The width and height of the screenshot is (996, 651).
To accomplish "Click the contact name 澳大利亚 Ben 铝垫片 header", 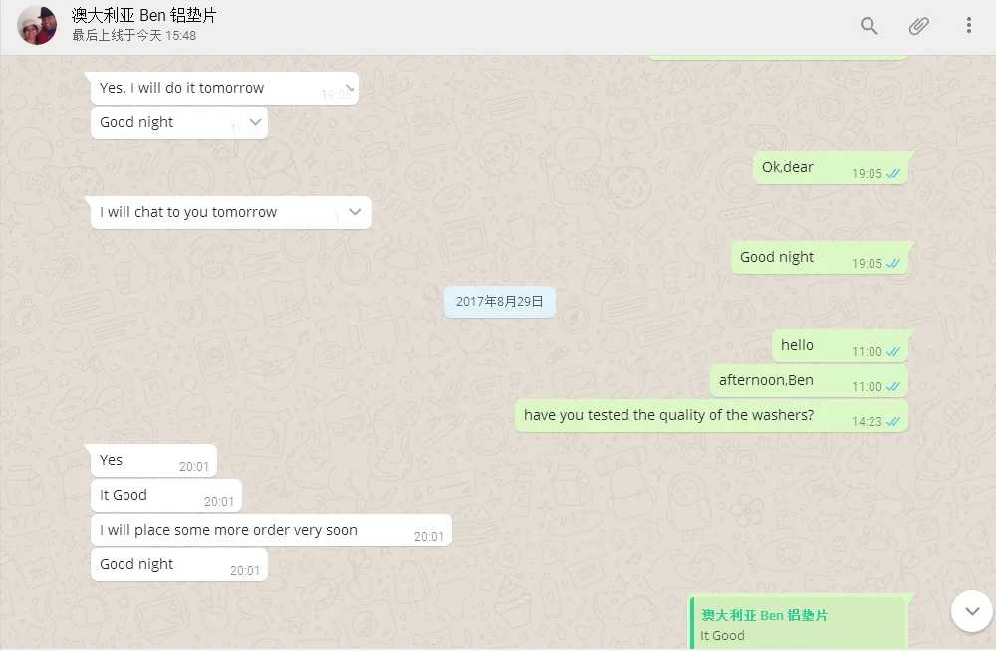I will tap(143, 15).
